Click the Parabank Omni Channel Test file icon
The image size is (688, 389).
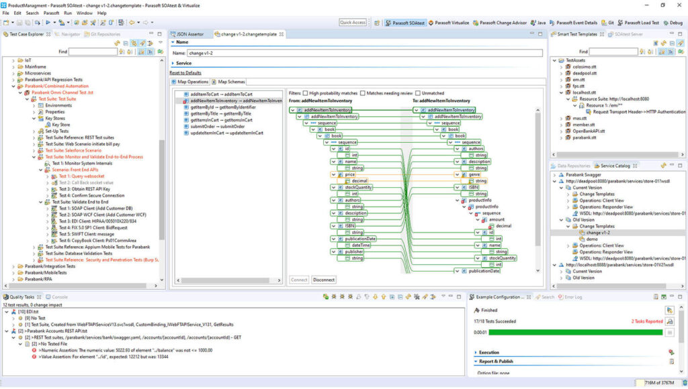click(x=27, y=93)
